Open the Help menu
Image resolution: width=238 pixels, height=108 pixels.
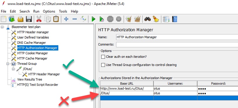(x=74, y=11)
